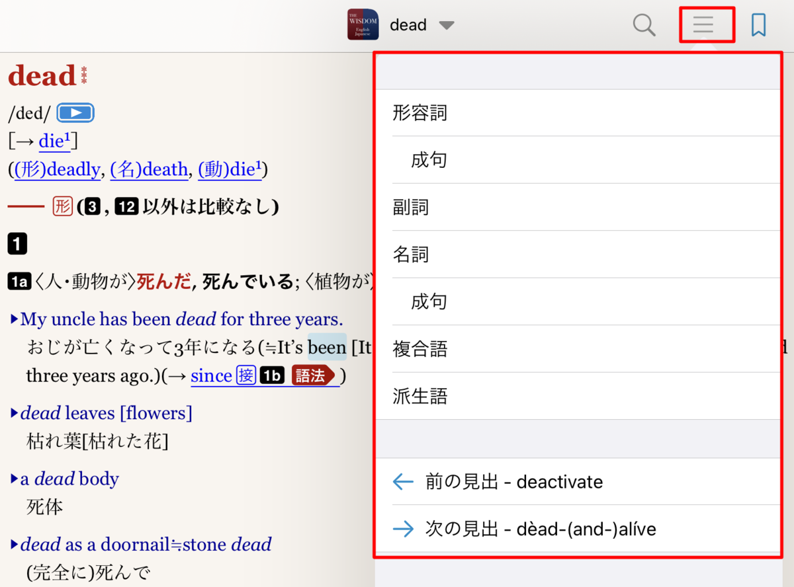
Task: Open the 語法 usage note icon
Action: point(313,375)
